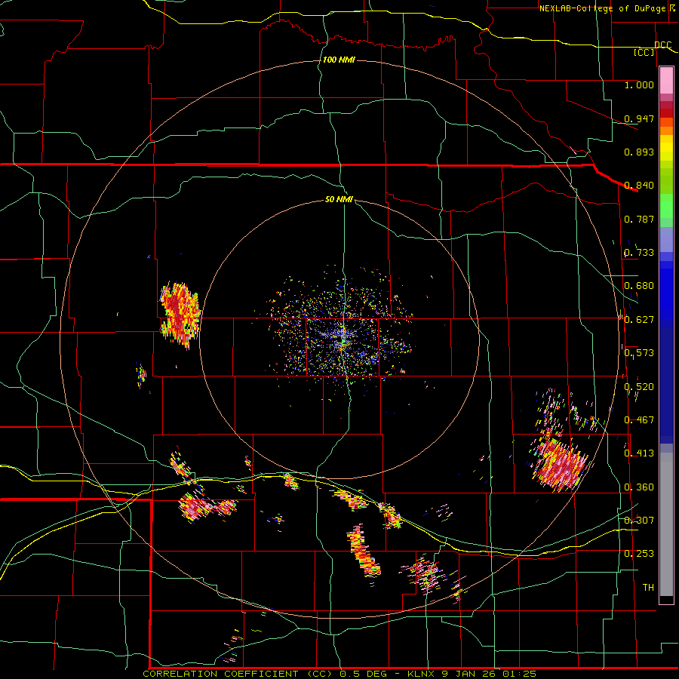Image resolution: width=679 pixels, height=679 pixels.
Task: Pick the gray band of the color scale
Action: point(666,524)
